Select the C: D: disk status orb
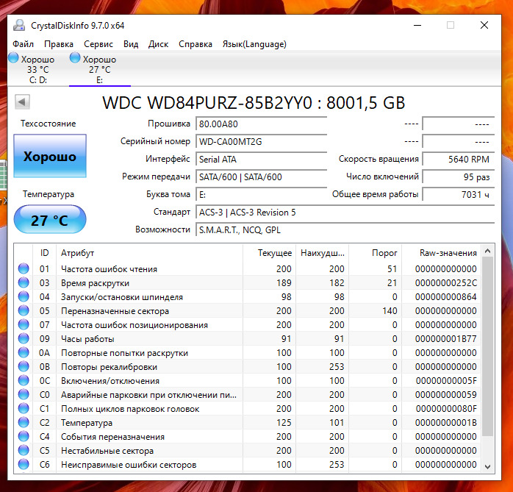This screenshot has height=492, width=513. (x=14, y=59)
